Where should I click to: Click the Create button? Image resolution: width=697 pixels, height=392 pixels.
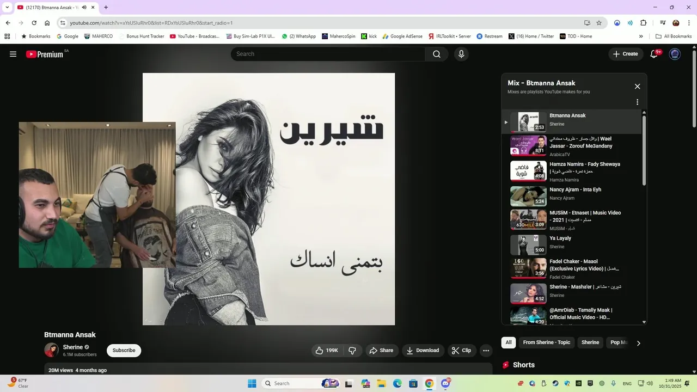coord(625,54)
